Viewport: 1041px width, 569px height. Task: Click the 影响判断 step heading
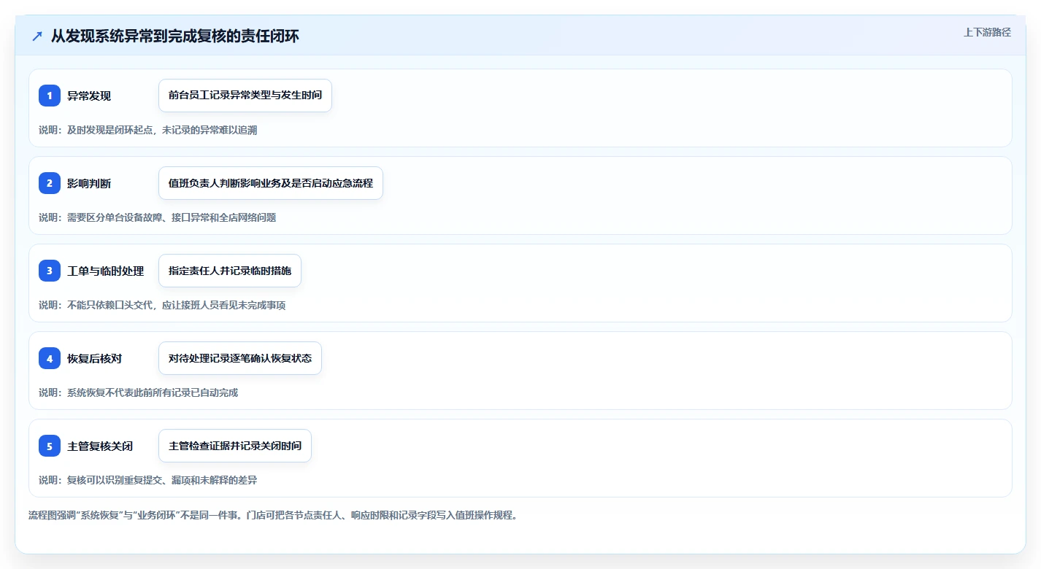pos(89,183)
